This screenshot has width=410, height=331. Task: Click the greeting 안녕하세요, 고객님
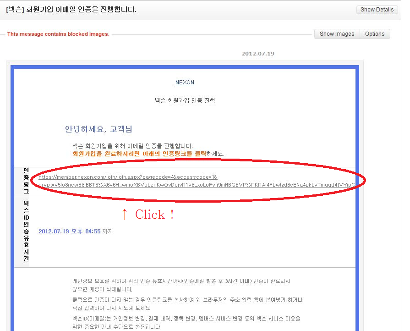pyautogui.click(x=98, y=129)
